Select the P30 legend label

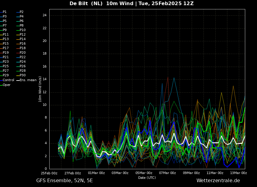point(21,75)
